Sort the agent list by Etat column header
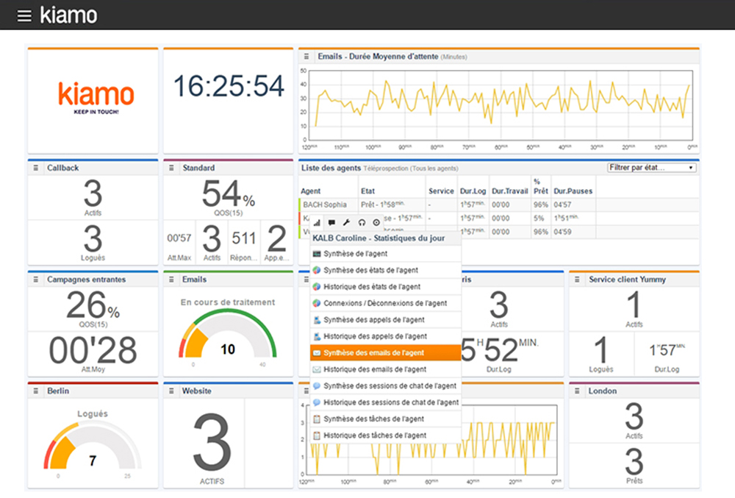This screenshot has height=498, width=735. tap(368, 191)
